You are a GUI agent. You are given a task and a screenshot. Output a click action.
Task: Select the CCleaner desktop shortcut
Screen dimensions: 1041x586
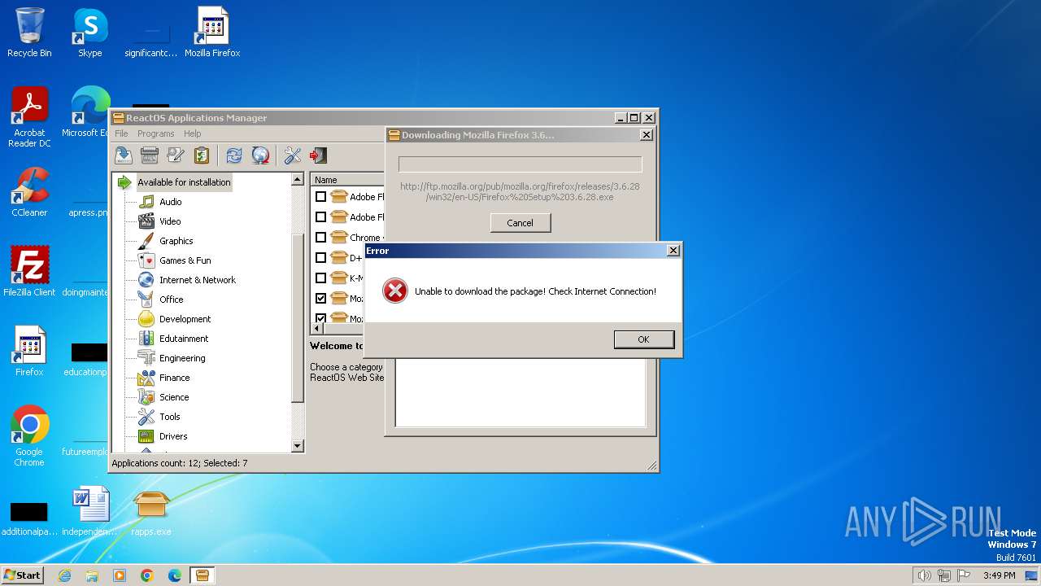coord(29,192)
